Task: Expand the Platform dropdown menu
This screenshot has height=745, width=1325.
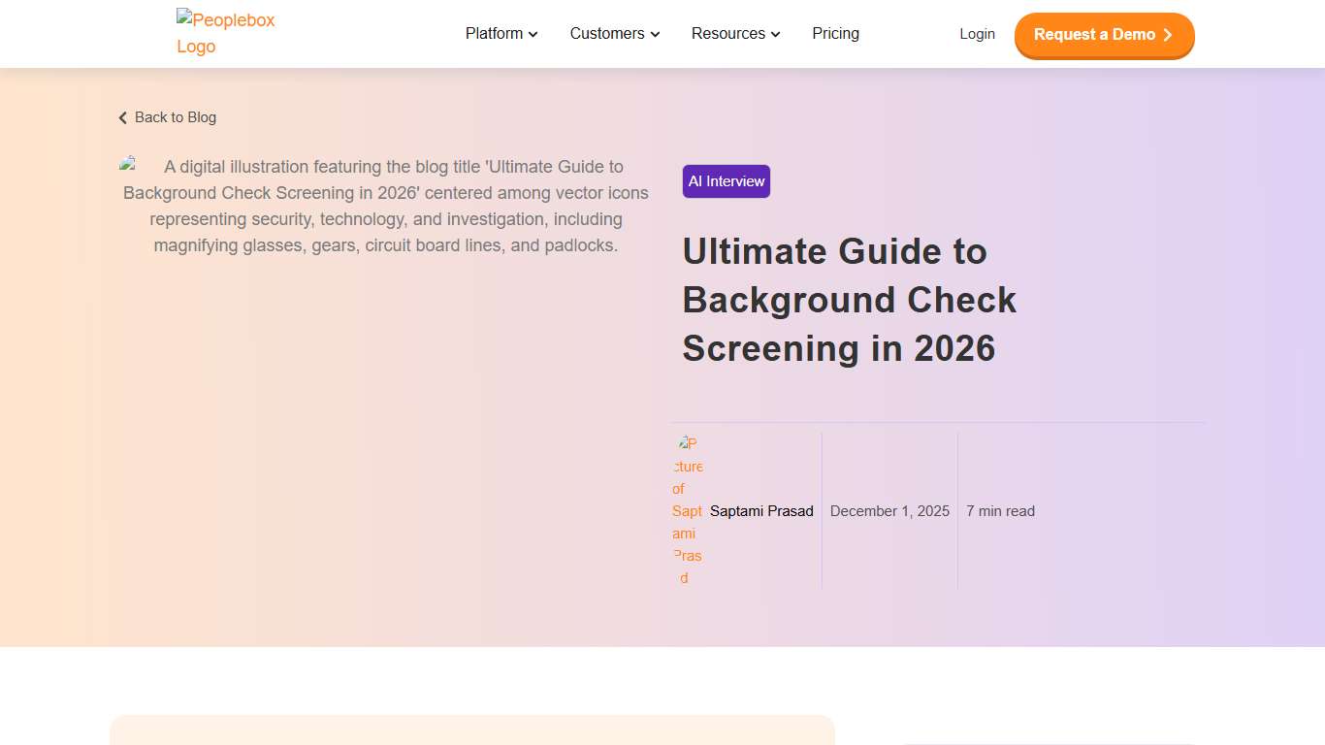Action: tap(495, 34)
